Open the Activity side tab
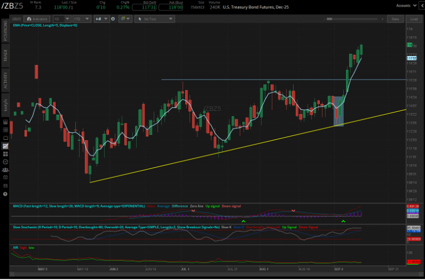425x280 pixels. (5, 80)
